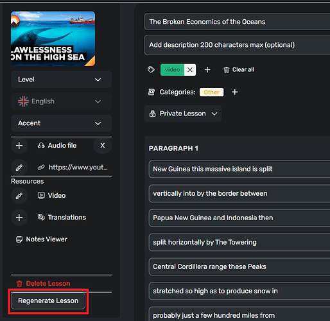Viewport: 330px width, 321px height.
Task: Click the Lawlessness on the High Sea thumbnail
Action: [x=53, y=39]
